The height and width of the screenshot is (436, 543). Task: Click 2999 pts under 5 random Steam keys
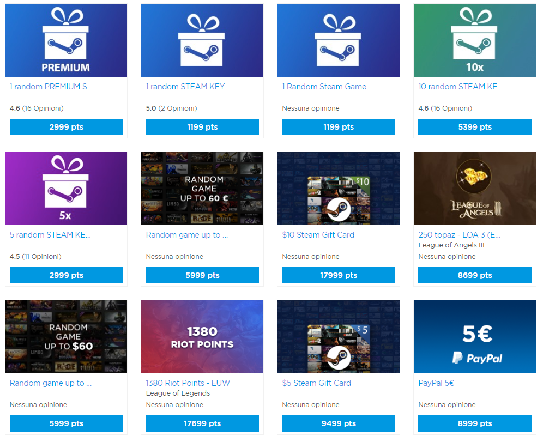pyautogui.click(x=66, y=275)
